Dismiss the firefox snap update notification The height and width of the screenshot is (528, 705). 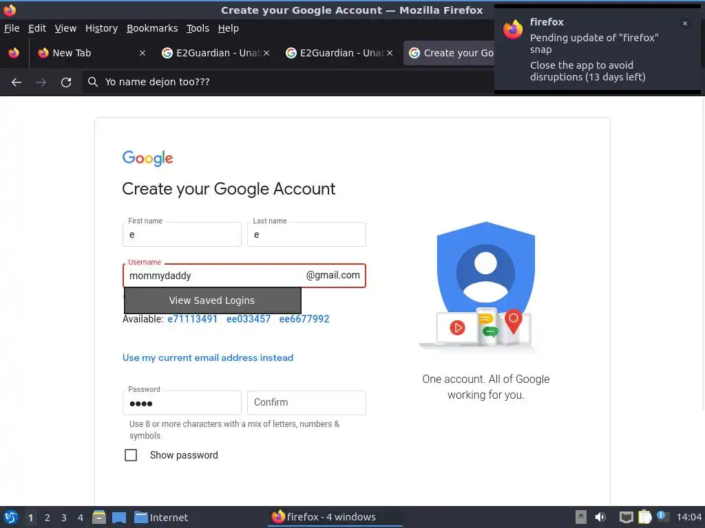685,23
